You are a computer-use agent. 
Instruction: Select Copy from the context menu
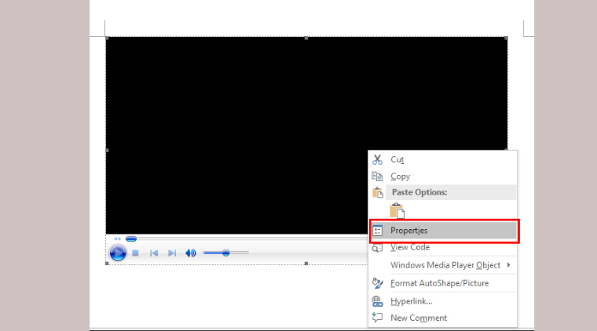(443, 176)
